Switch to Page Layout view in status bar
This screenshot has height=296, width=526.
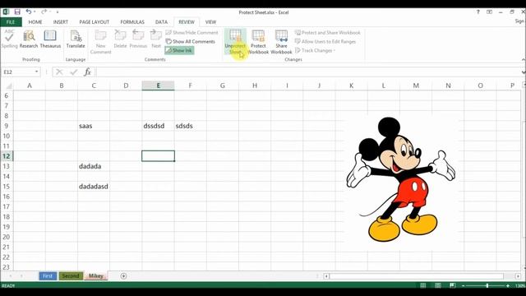(x=438, y=285)
